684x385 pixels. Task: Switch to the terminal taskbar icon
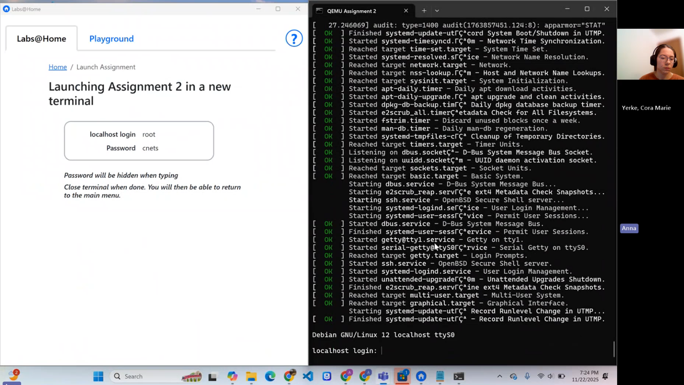[x=459, y=376]
